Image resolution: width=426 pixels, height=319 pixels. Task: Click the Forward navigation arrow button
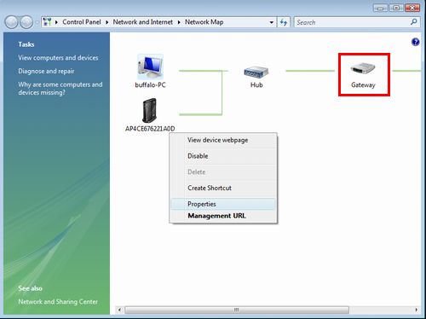click(26, 22)
